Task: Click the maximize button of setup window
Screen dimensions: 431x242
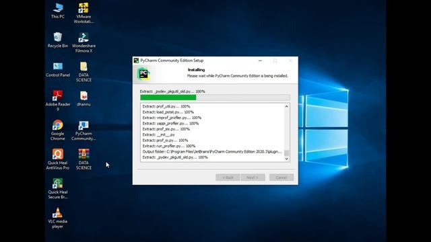Action: [x=275, y=61]
